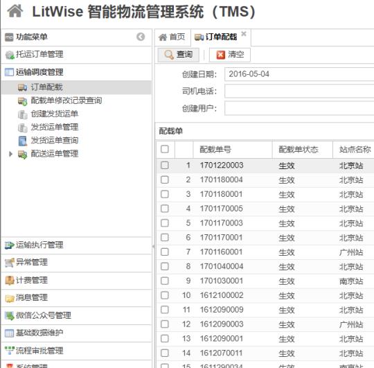This screenshot has width=374, height=368.
Task: Click the 基础数据维护 icon
Action: click(x=9, y=333)
